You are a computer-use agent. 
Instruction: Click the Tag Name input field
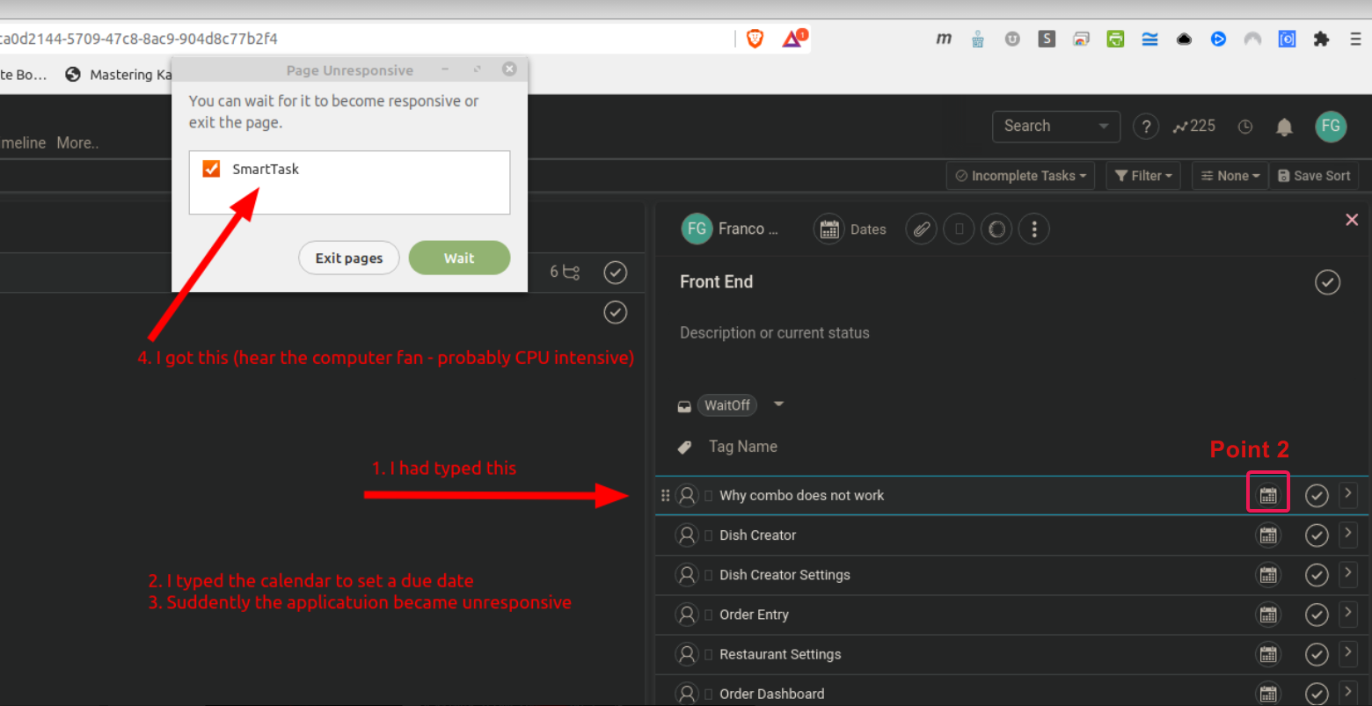pos(743,447)
